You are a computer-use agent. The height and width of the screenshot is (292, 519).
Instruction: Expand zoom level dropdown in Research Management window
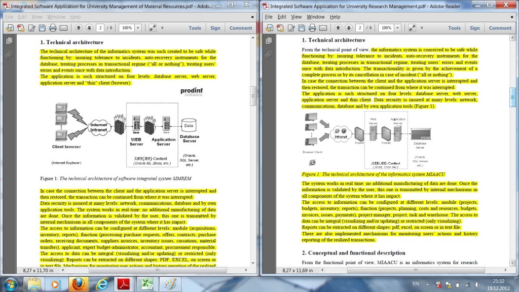point(397,28)
